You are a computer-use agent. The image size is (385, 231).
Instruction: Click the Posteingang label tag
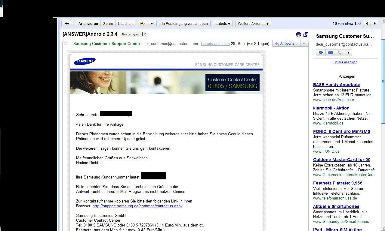[x=131, y=34]
